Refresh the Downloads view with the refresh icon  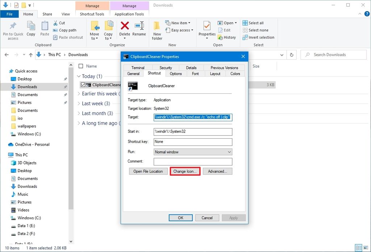point(292,54)
